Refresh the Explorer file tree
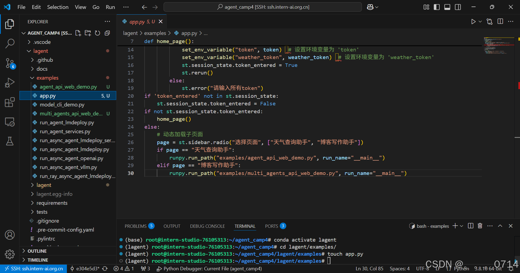This screenshot has width=520, height=273. 97,33
